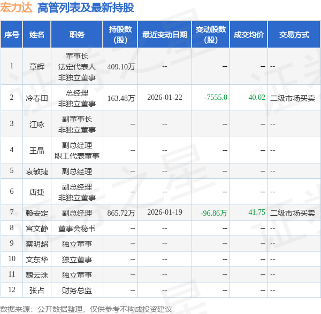Select the 最近变动日期 column header
Viewport: 321px width, 314px height.
[x=165, y=34]
